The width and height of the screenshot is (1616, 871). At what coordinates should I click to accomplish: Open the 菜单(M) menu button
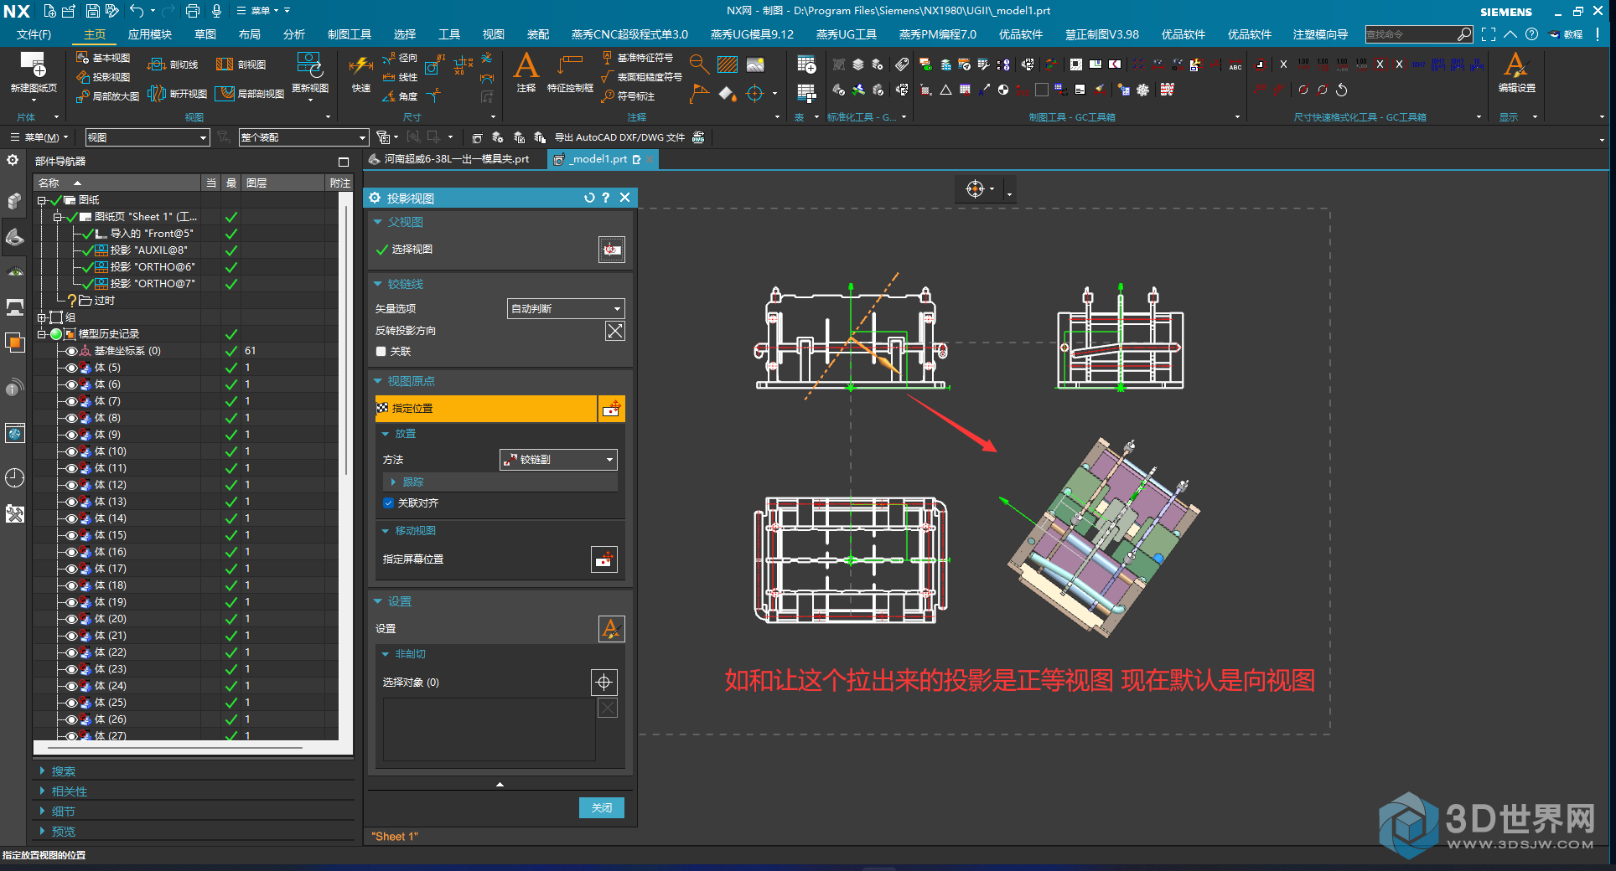tap(39, 137)
